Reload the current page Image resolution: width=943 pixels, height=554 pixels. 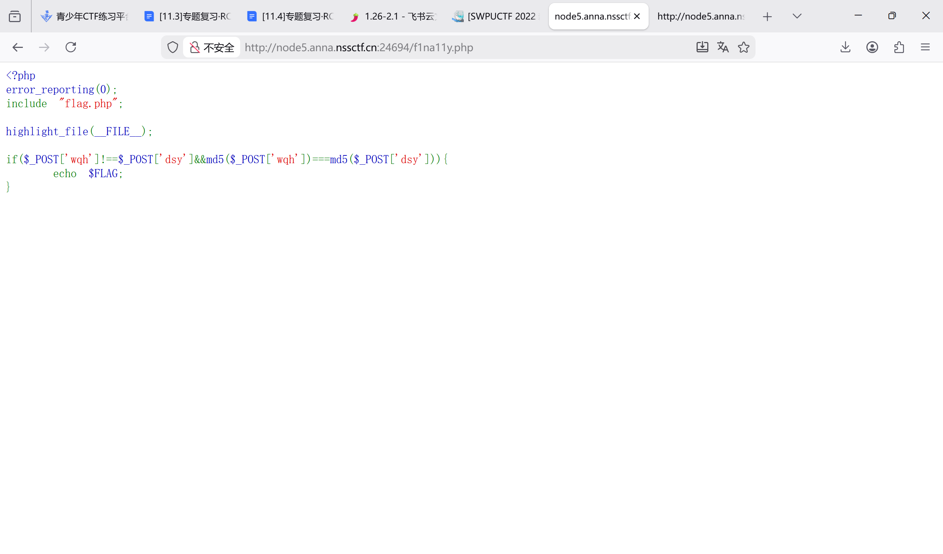click(x=71, y=48)
